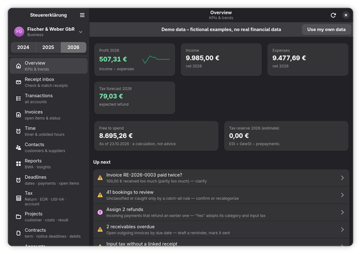Viewport: 361px width, 254px height.
Task: Click the Tax reserve 2026 estimate card
Action: tap(286, 136)
